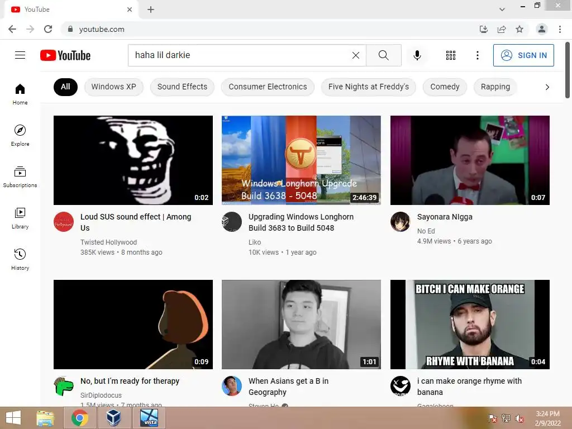Reload the page with the refresh icon

[48, 29]
